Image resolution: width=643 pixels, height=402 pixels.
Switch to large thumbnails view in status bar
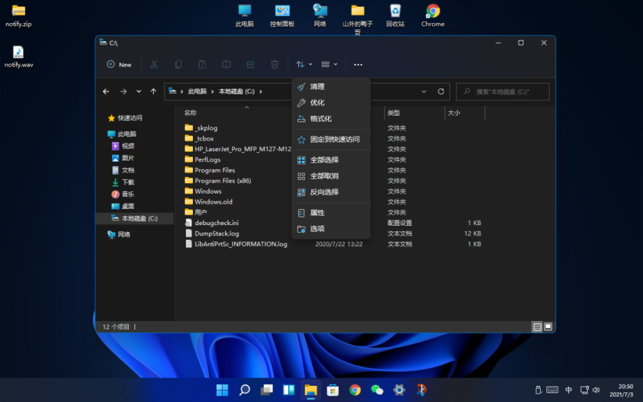[x=548, y=327]
